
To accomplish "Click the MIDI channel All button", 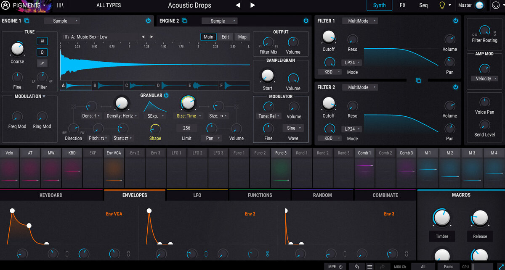I will point(423,267).
